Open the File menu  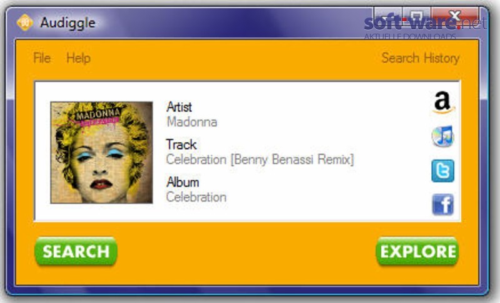42,58
